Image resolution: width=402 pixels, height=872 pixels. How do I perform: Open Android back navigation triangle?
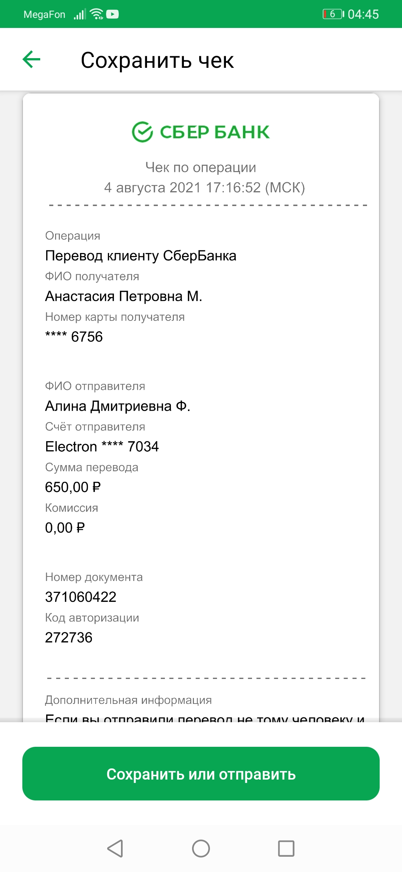point(115,849)
